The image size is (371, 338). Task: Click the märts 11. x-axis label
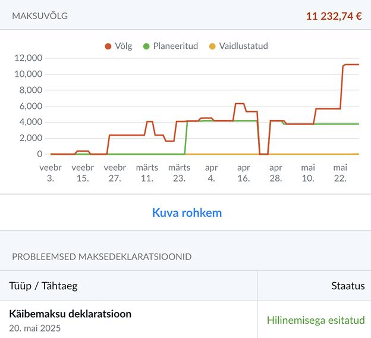(147, 173)
